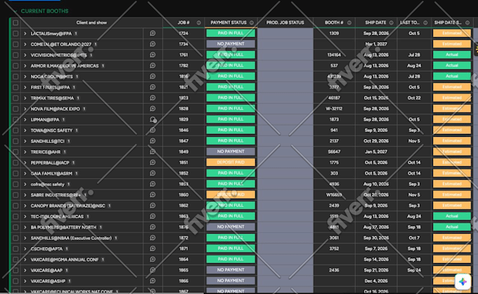Set production status cell for NOGA GROUP@IMTS
Viewport: 478px width, 294px height.
285,76
